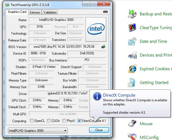Uncheck the DirectCompute 4.1 checkbox

point(79,121)
